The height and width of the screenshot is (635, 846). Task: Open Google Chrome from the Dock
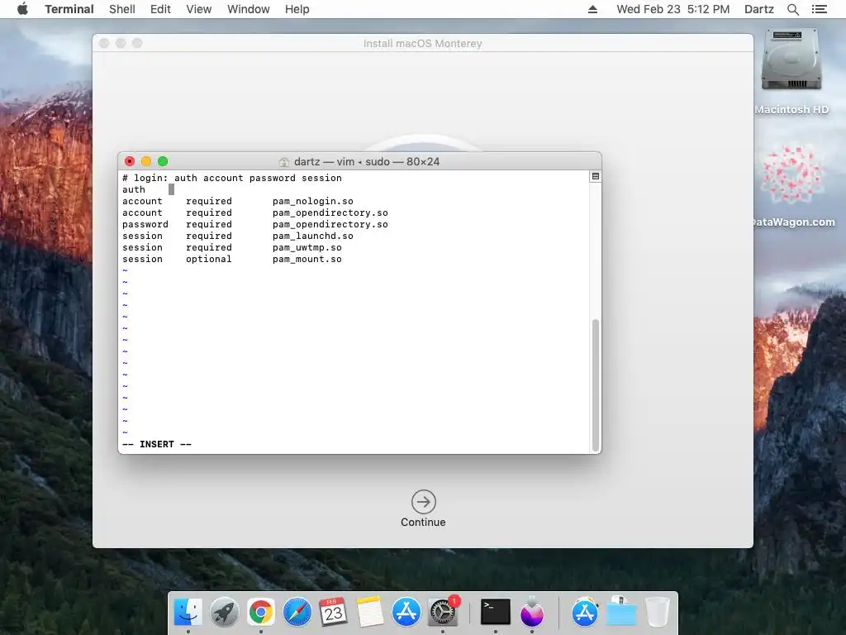(260, 613)
